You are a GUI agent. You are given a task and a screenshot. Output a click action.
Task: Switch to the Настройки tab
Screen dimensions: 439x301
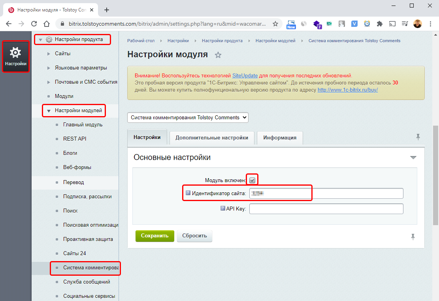(147, 137)
